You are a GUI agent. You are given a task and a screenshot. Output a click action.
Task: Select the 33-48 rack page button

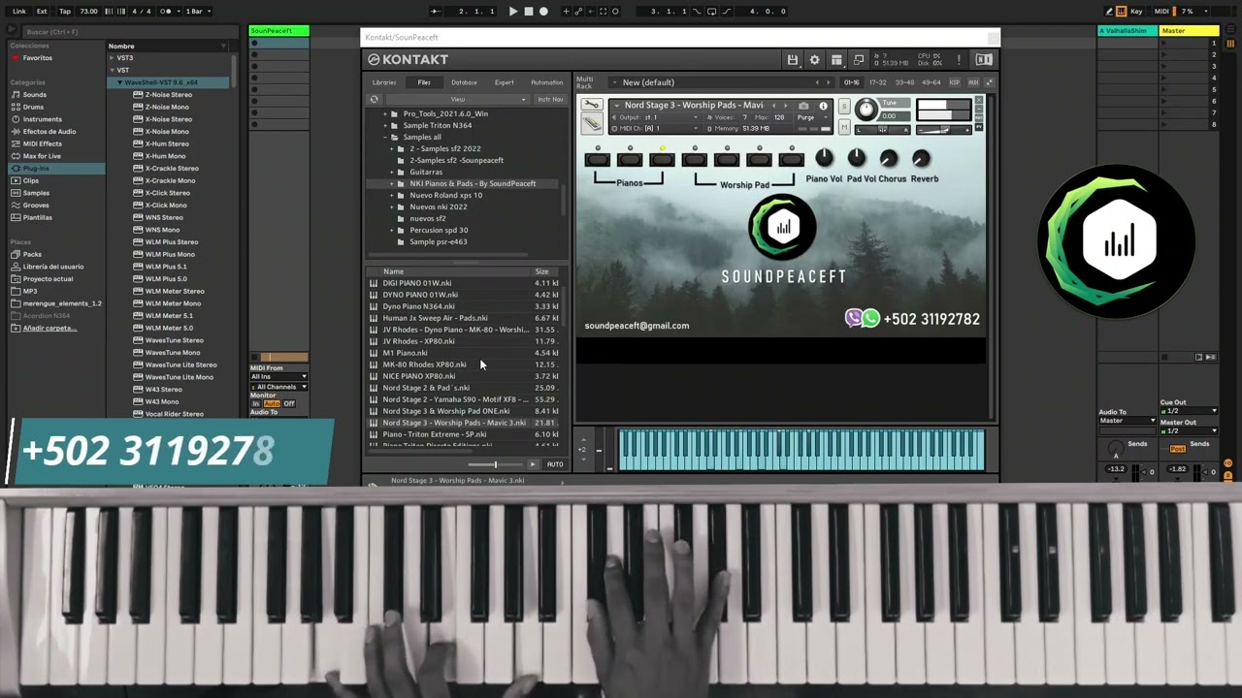click(904, 82)
